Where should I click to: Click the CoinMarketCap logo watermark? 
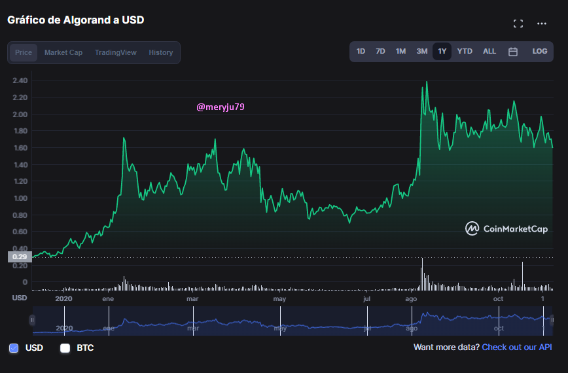pyautogui.click(x=506, y=228)
